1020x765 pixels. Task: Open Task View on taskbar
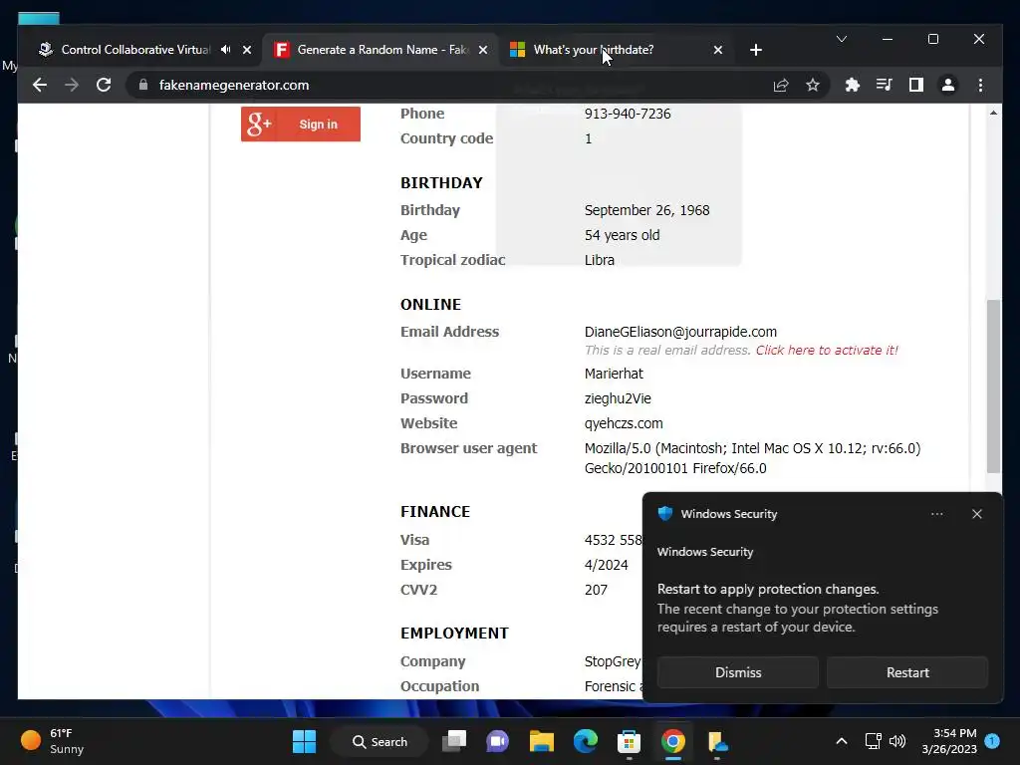coord(454,741)
